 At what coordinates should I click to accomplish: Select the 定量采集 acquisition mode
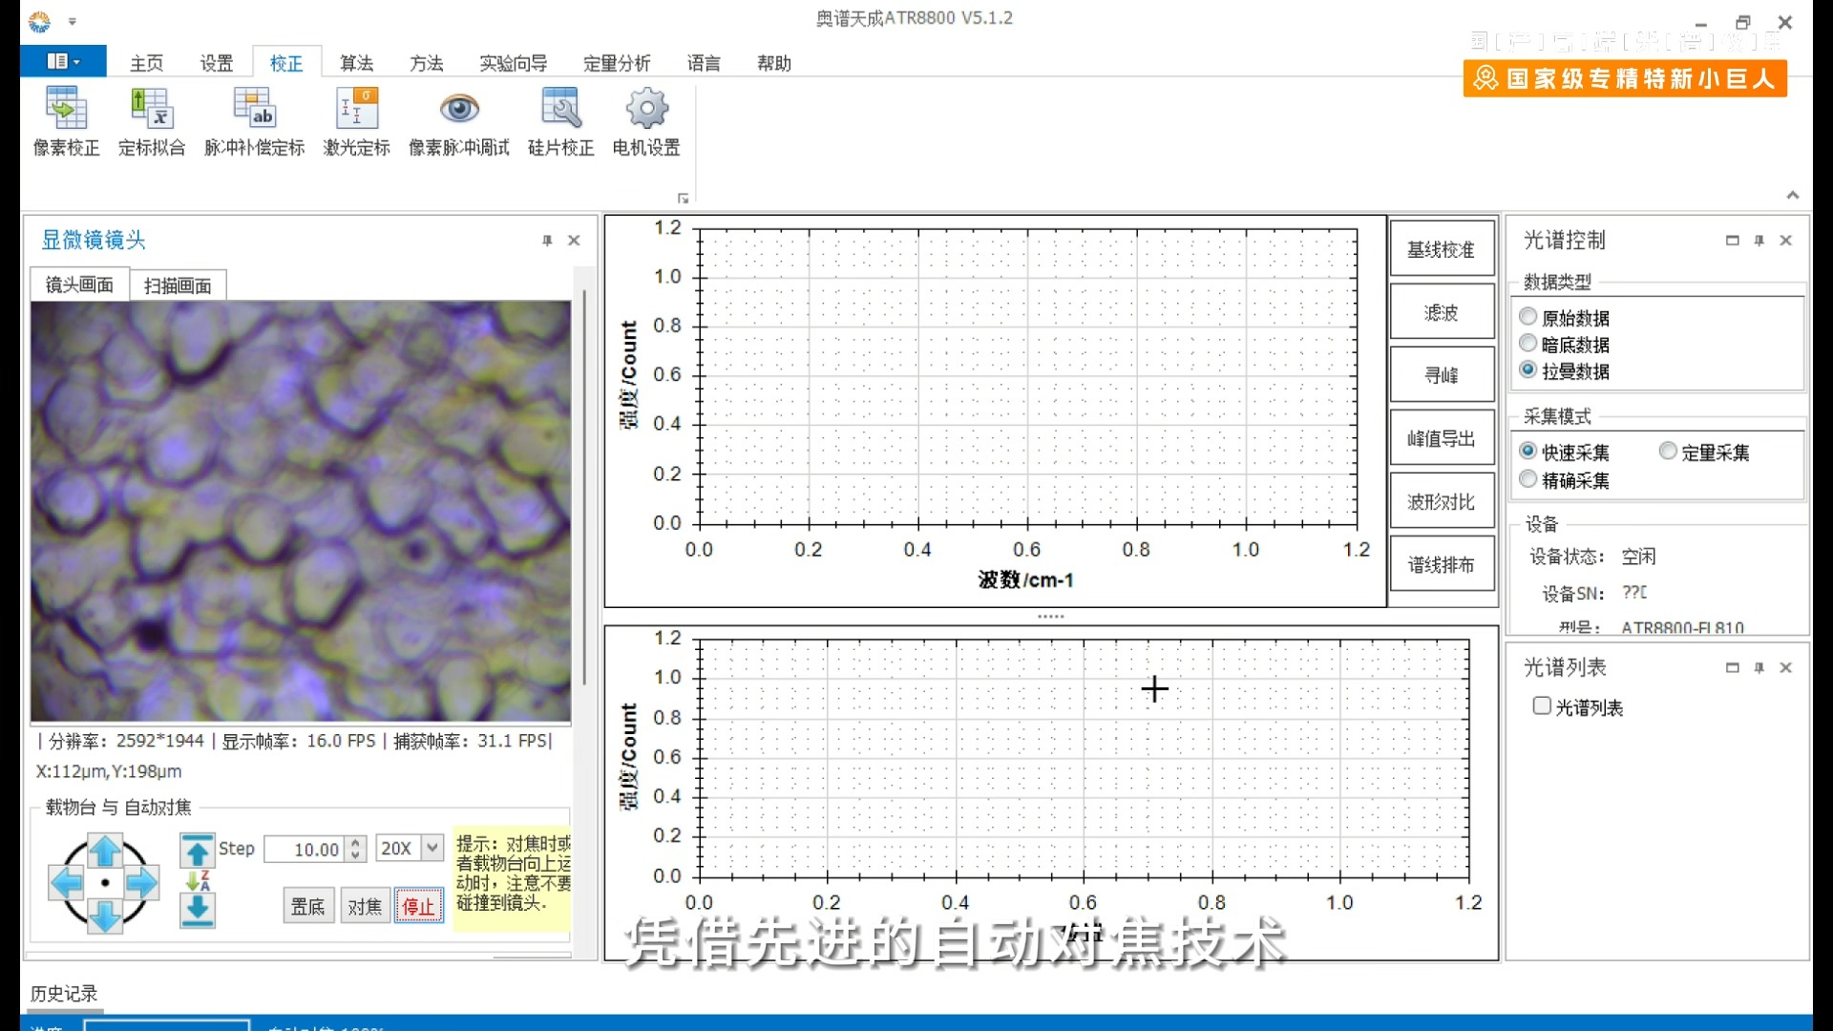pyautogui.click(x=1668, y=452)
